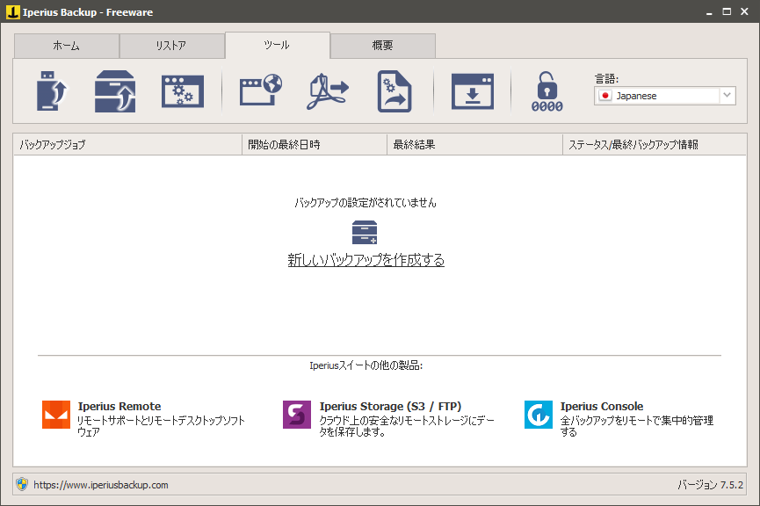Maximize the Iperius Backup window

click(x=727, y=11)
